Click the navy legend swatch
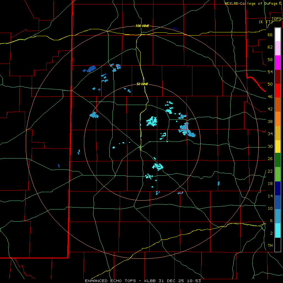This screenshot has width=283, height=283. (x=278, y=188)
